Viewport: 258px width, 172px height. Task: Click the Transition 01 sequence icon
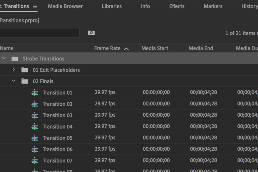pos(35,93)
